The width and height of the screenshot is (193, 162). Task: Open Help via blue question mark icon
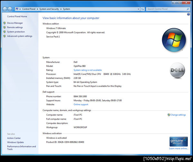(188, 14)
